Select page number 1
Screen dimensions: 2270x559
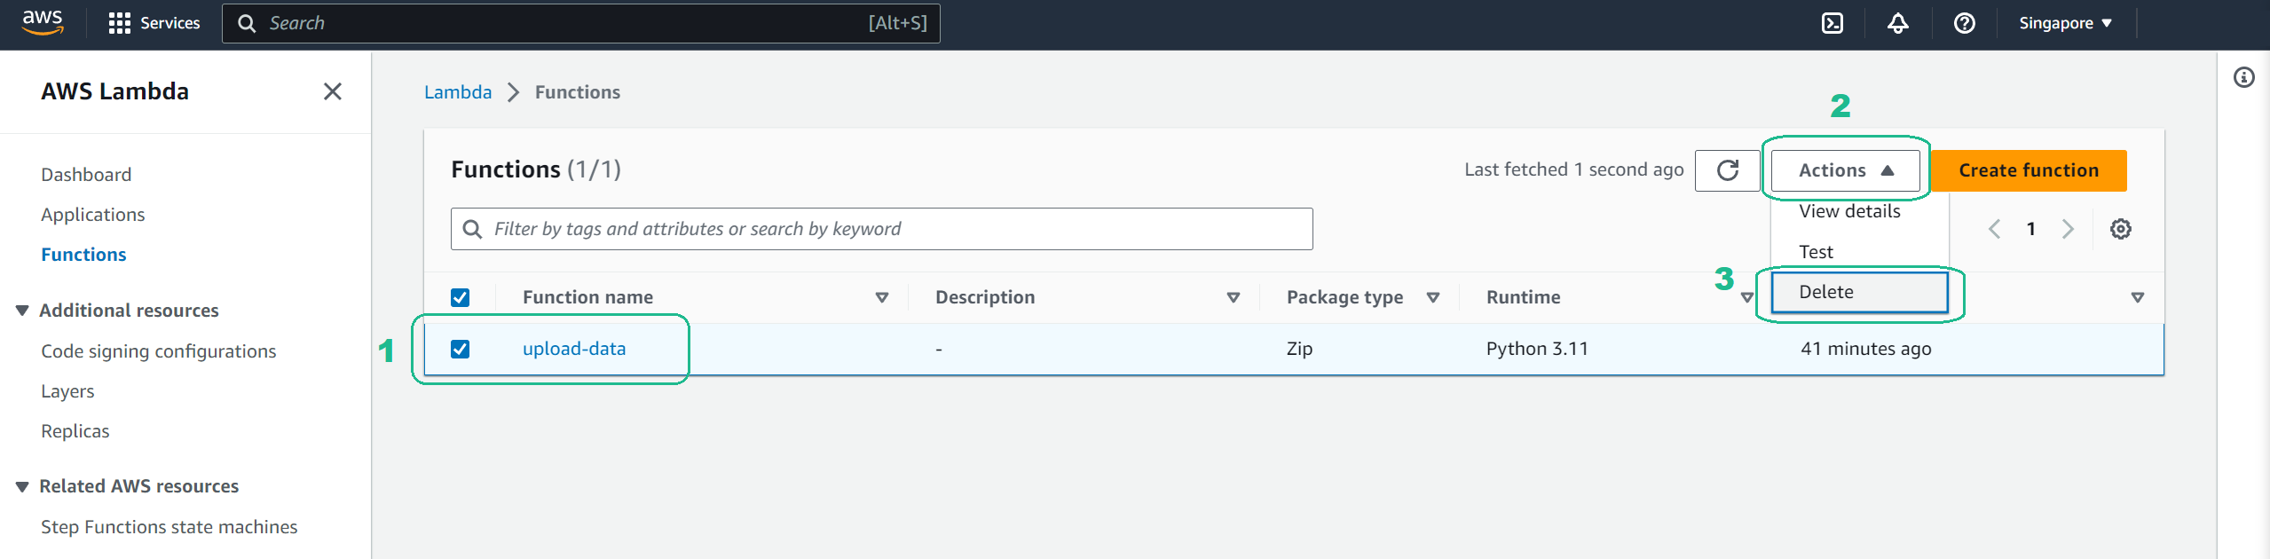(x=2031, y=229)
